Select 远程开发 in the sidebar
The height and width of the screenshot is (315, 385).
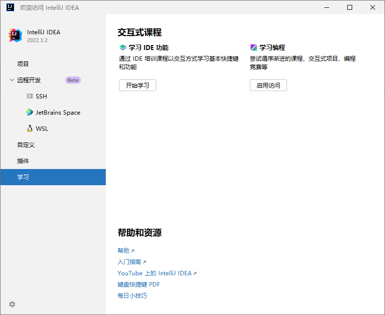click(53, 80)
